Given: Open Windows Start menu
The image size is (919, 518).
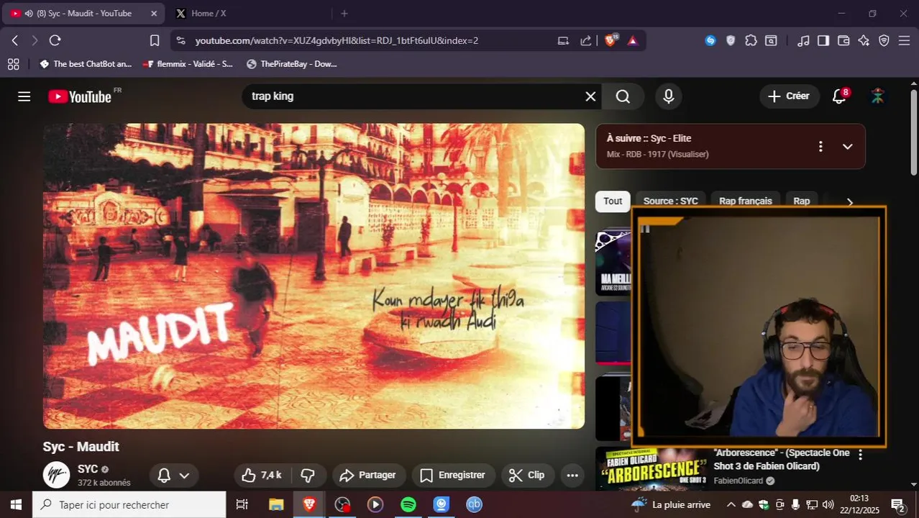Looking at the screenshot, I should (x=16, y=505).
